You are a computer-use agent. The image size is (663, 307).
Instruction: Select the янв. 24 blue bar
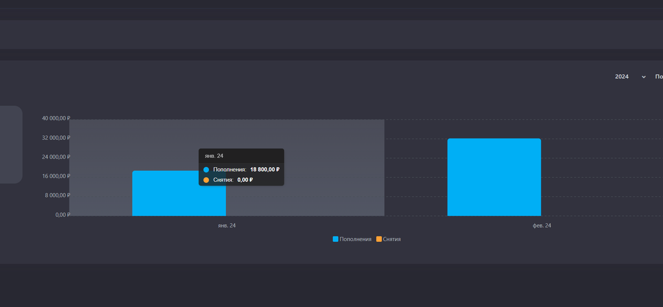pyautogui.click(x=179, y=193)
